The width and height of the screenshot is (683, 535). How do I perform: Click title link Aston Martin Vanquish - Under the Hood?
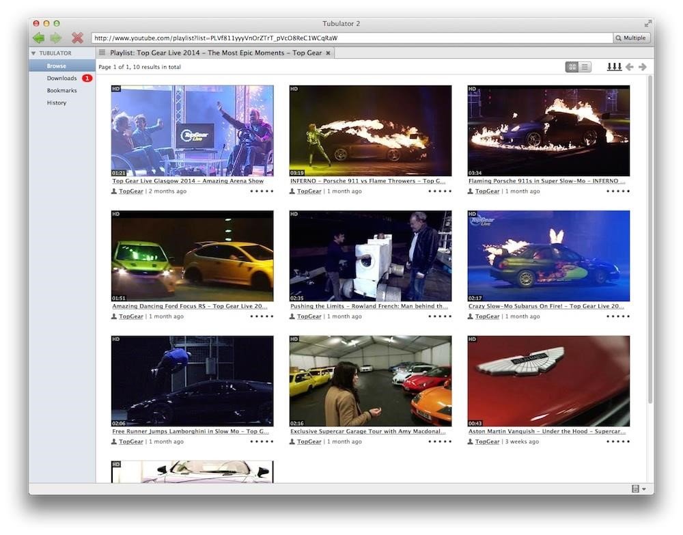[x=547, y=431]
